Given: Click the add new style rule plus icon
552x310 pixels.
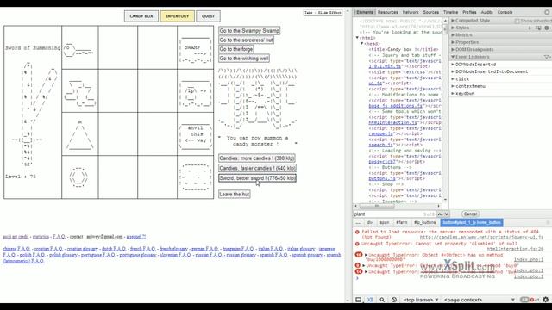Looking at the screenshot, I should [x=530, y=28].
